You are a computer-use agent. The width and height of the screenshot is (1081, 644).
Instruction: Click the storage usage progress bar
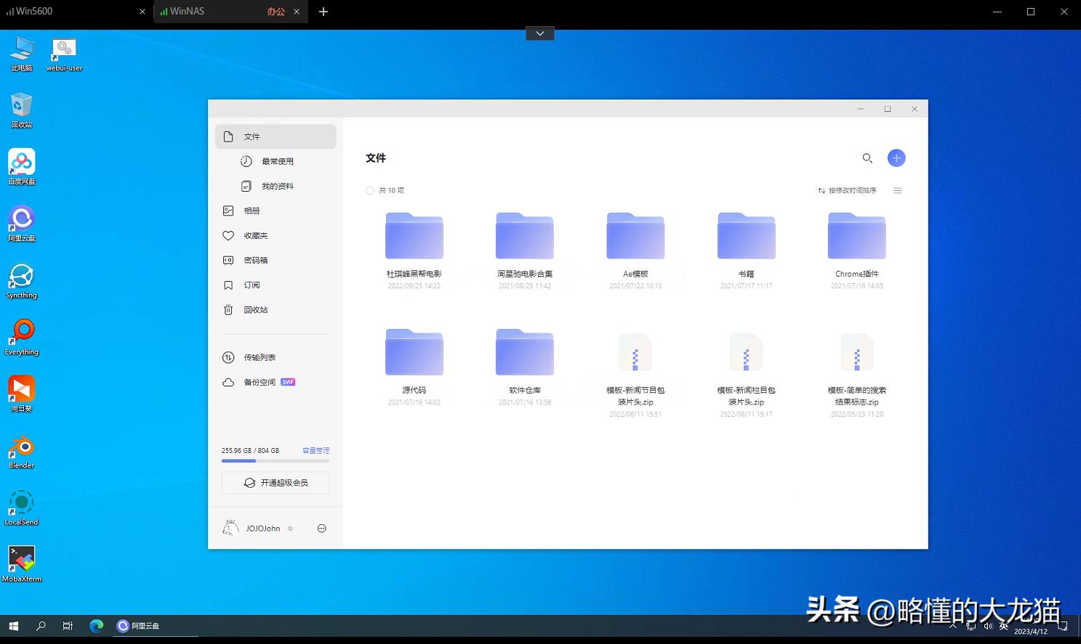[x=275, y=460]
